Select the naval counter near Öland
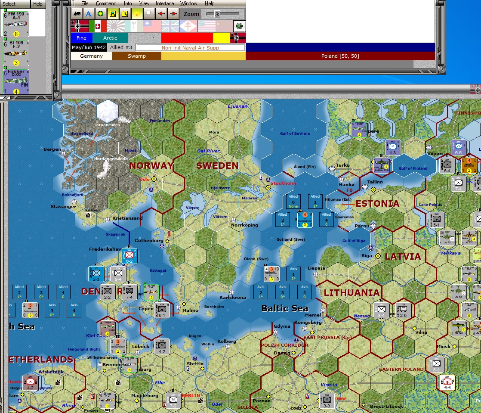 tap(272, 274)
